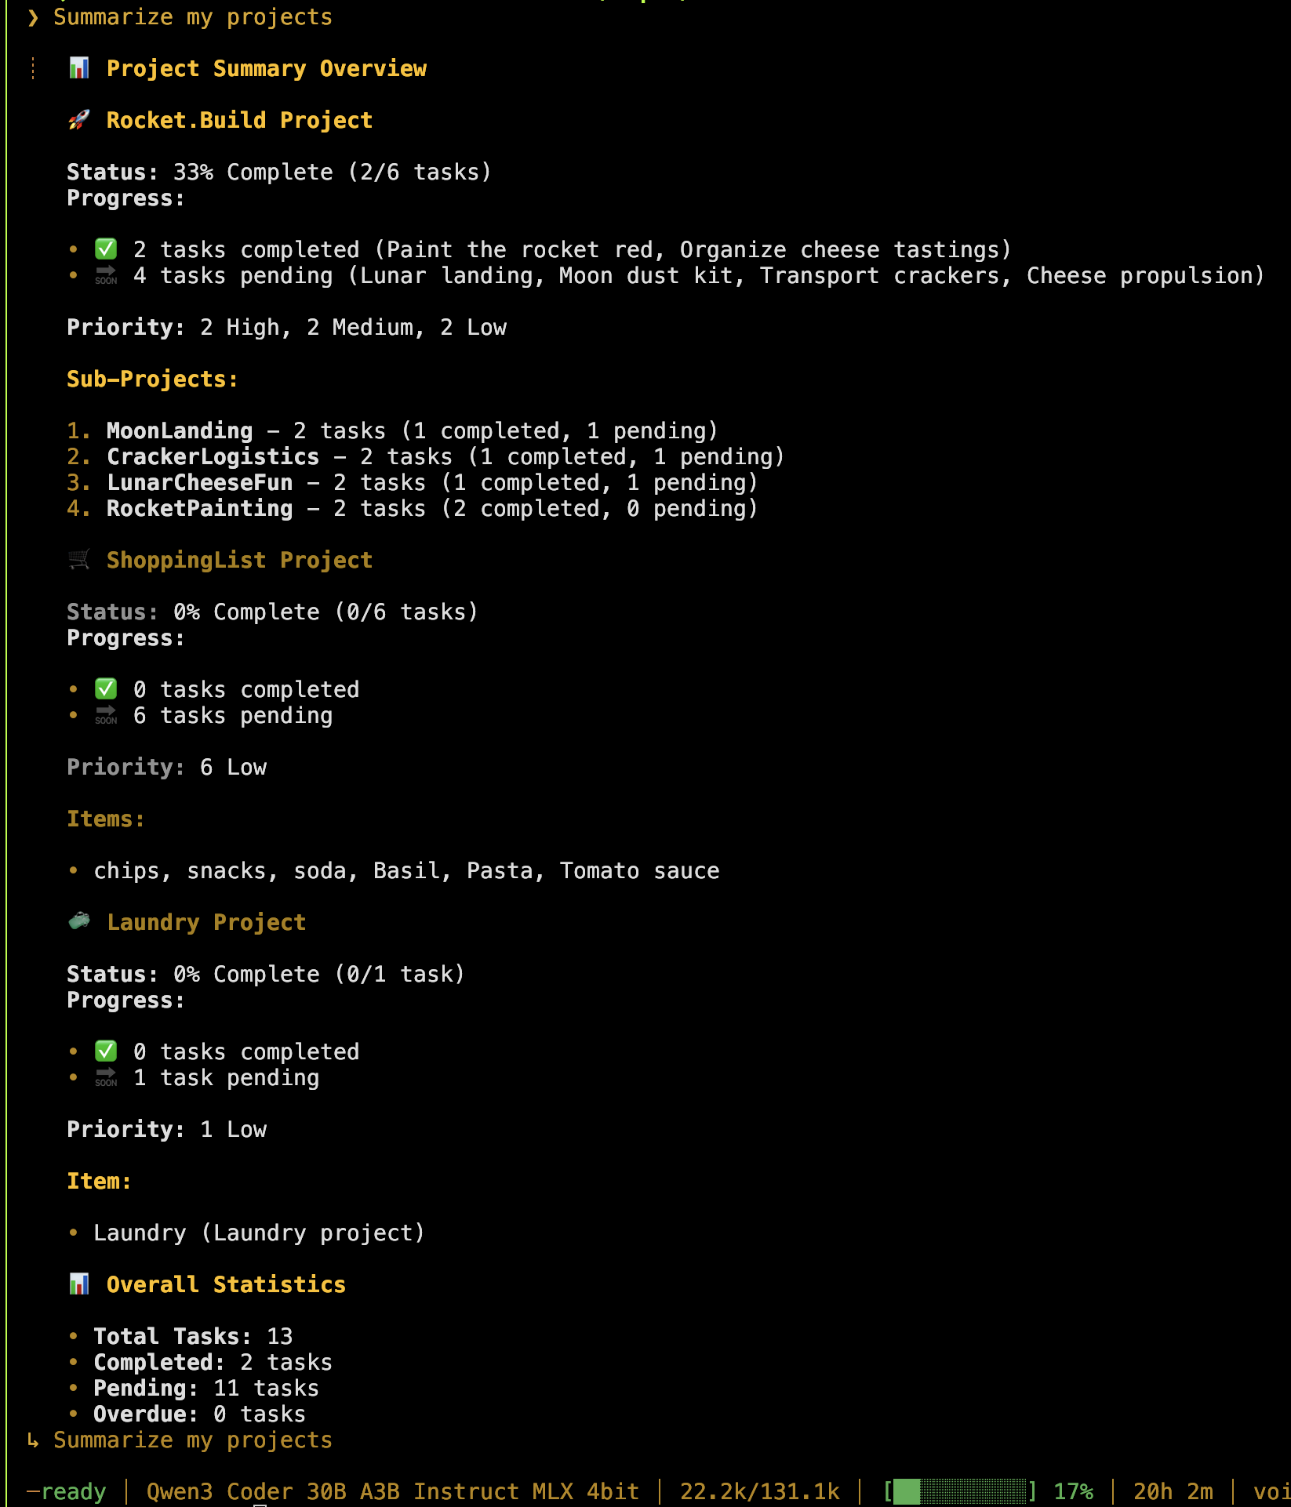Click the return arrow before bottom Summarize my projects
This screenshot has width=1291, height=1507.
pos(33,1440)
